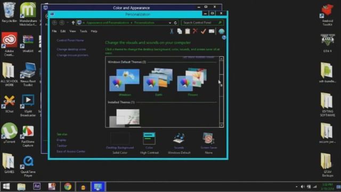
Task: Open the View menu
Action: coord(72,31)
